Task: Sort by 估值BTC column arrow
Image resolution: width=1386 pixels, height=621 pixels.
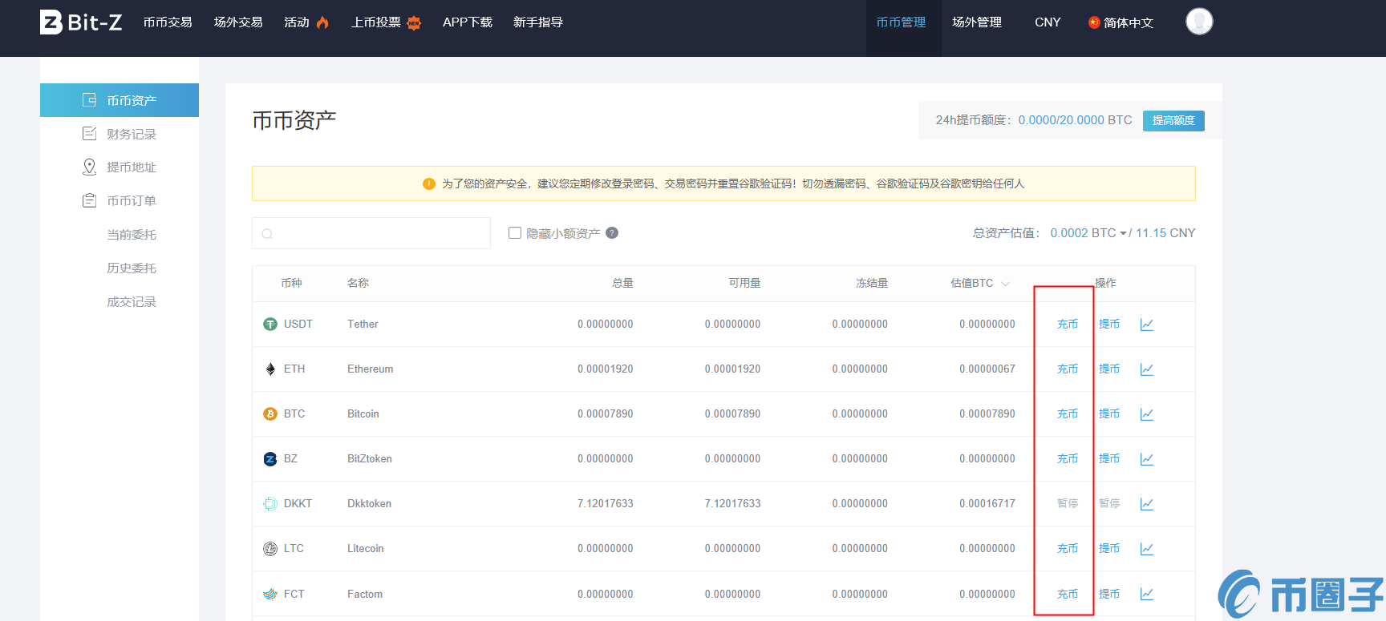Action: click(x=1006, y=284)
